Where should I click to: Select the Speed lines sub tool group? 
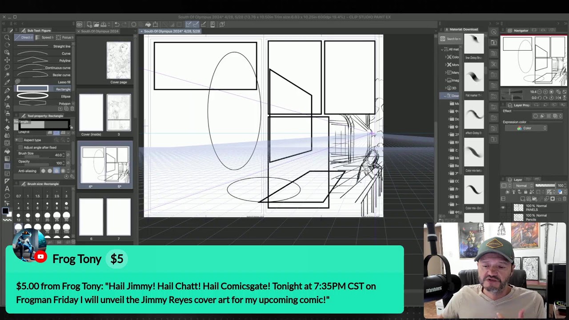point(44,37)
